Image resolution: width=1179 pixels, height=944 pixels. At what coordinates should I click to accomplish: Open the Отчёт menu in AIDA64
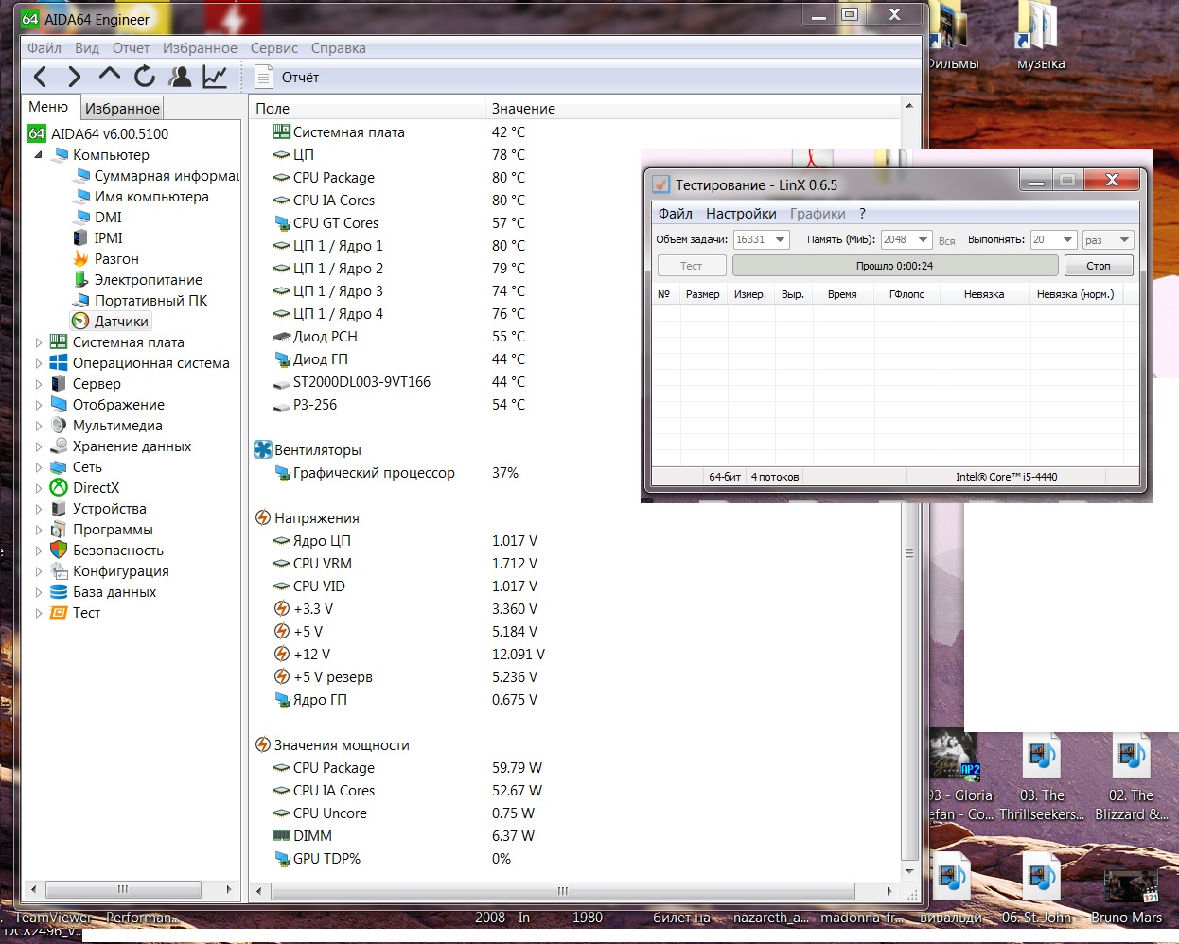[x=131, y=48]
